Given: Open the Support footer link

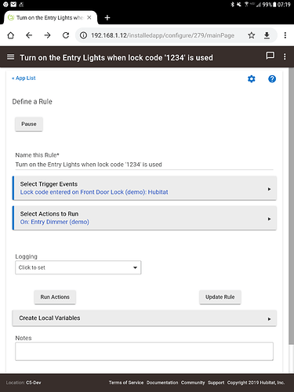Looking at the screenshot, I should [x=216, y=383].
